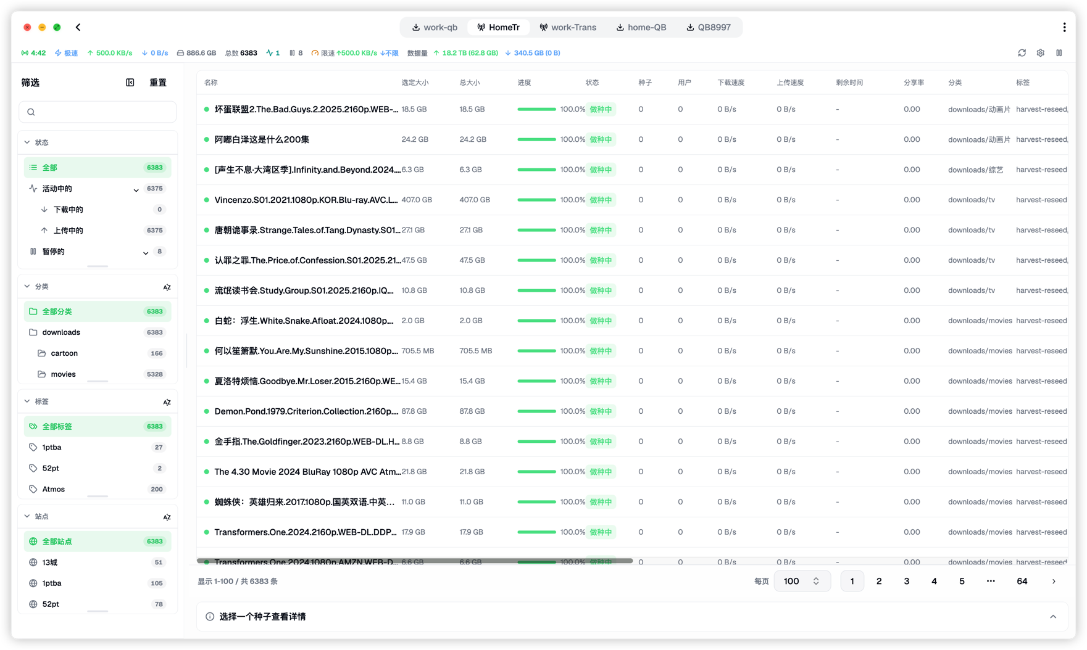Viewport: 1087px width, 650px height.
Task: Go back with the left chevron arrow
Action: pyautogui.click(x=78, y=27)
